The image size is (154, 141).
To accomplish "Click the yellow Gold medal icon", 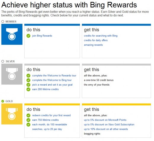I will coord(12,114).
